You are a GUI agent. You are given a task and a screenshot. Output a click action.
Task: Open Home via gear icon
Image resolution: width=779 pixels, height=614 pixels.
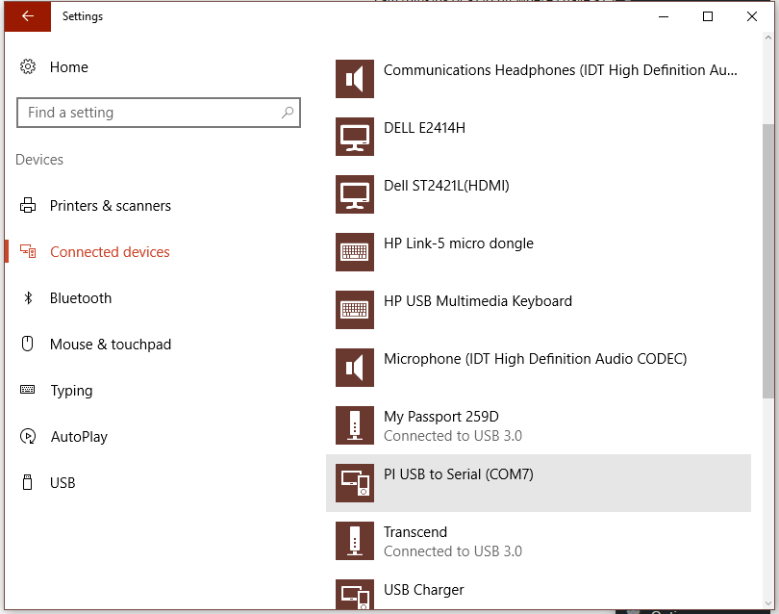tap(28, 66)
